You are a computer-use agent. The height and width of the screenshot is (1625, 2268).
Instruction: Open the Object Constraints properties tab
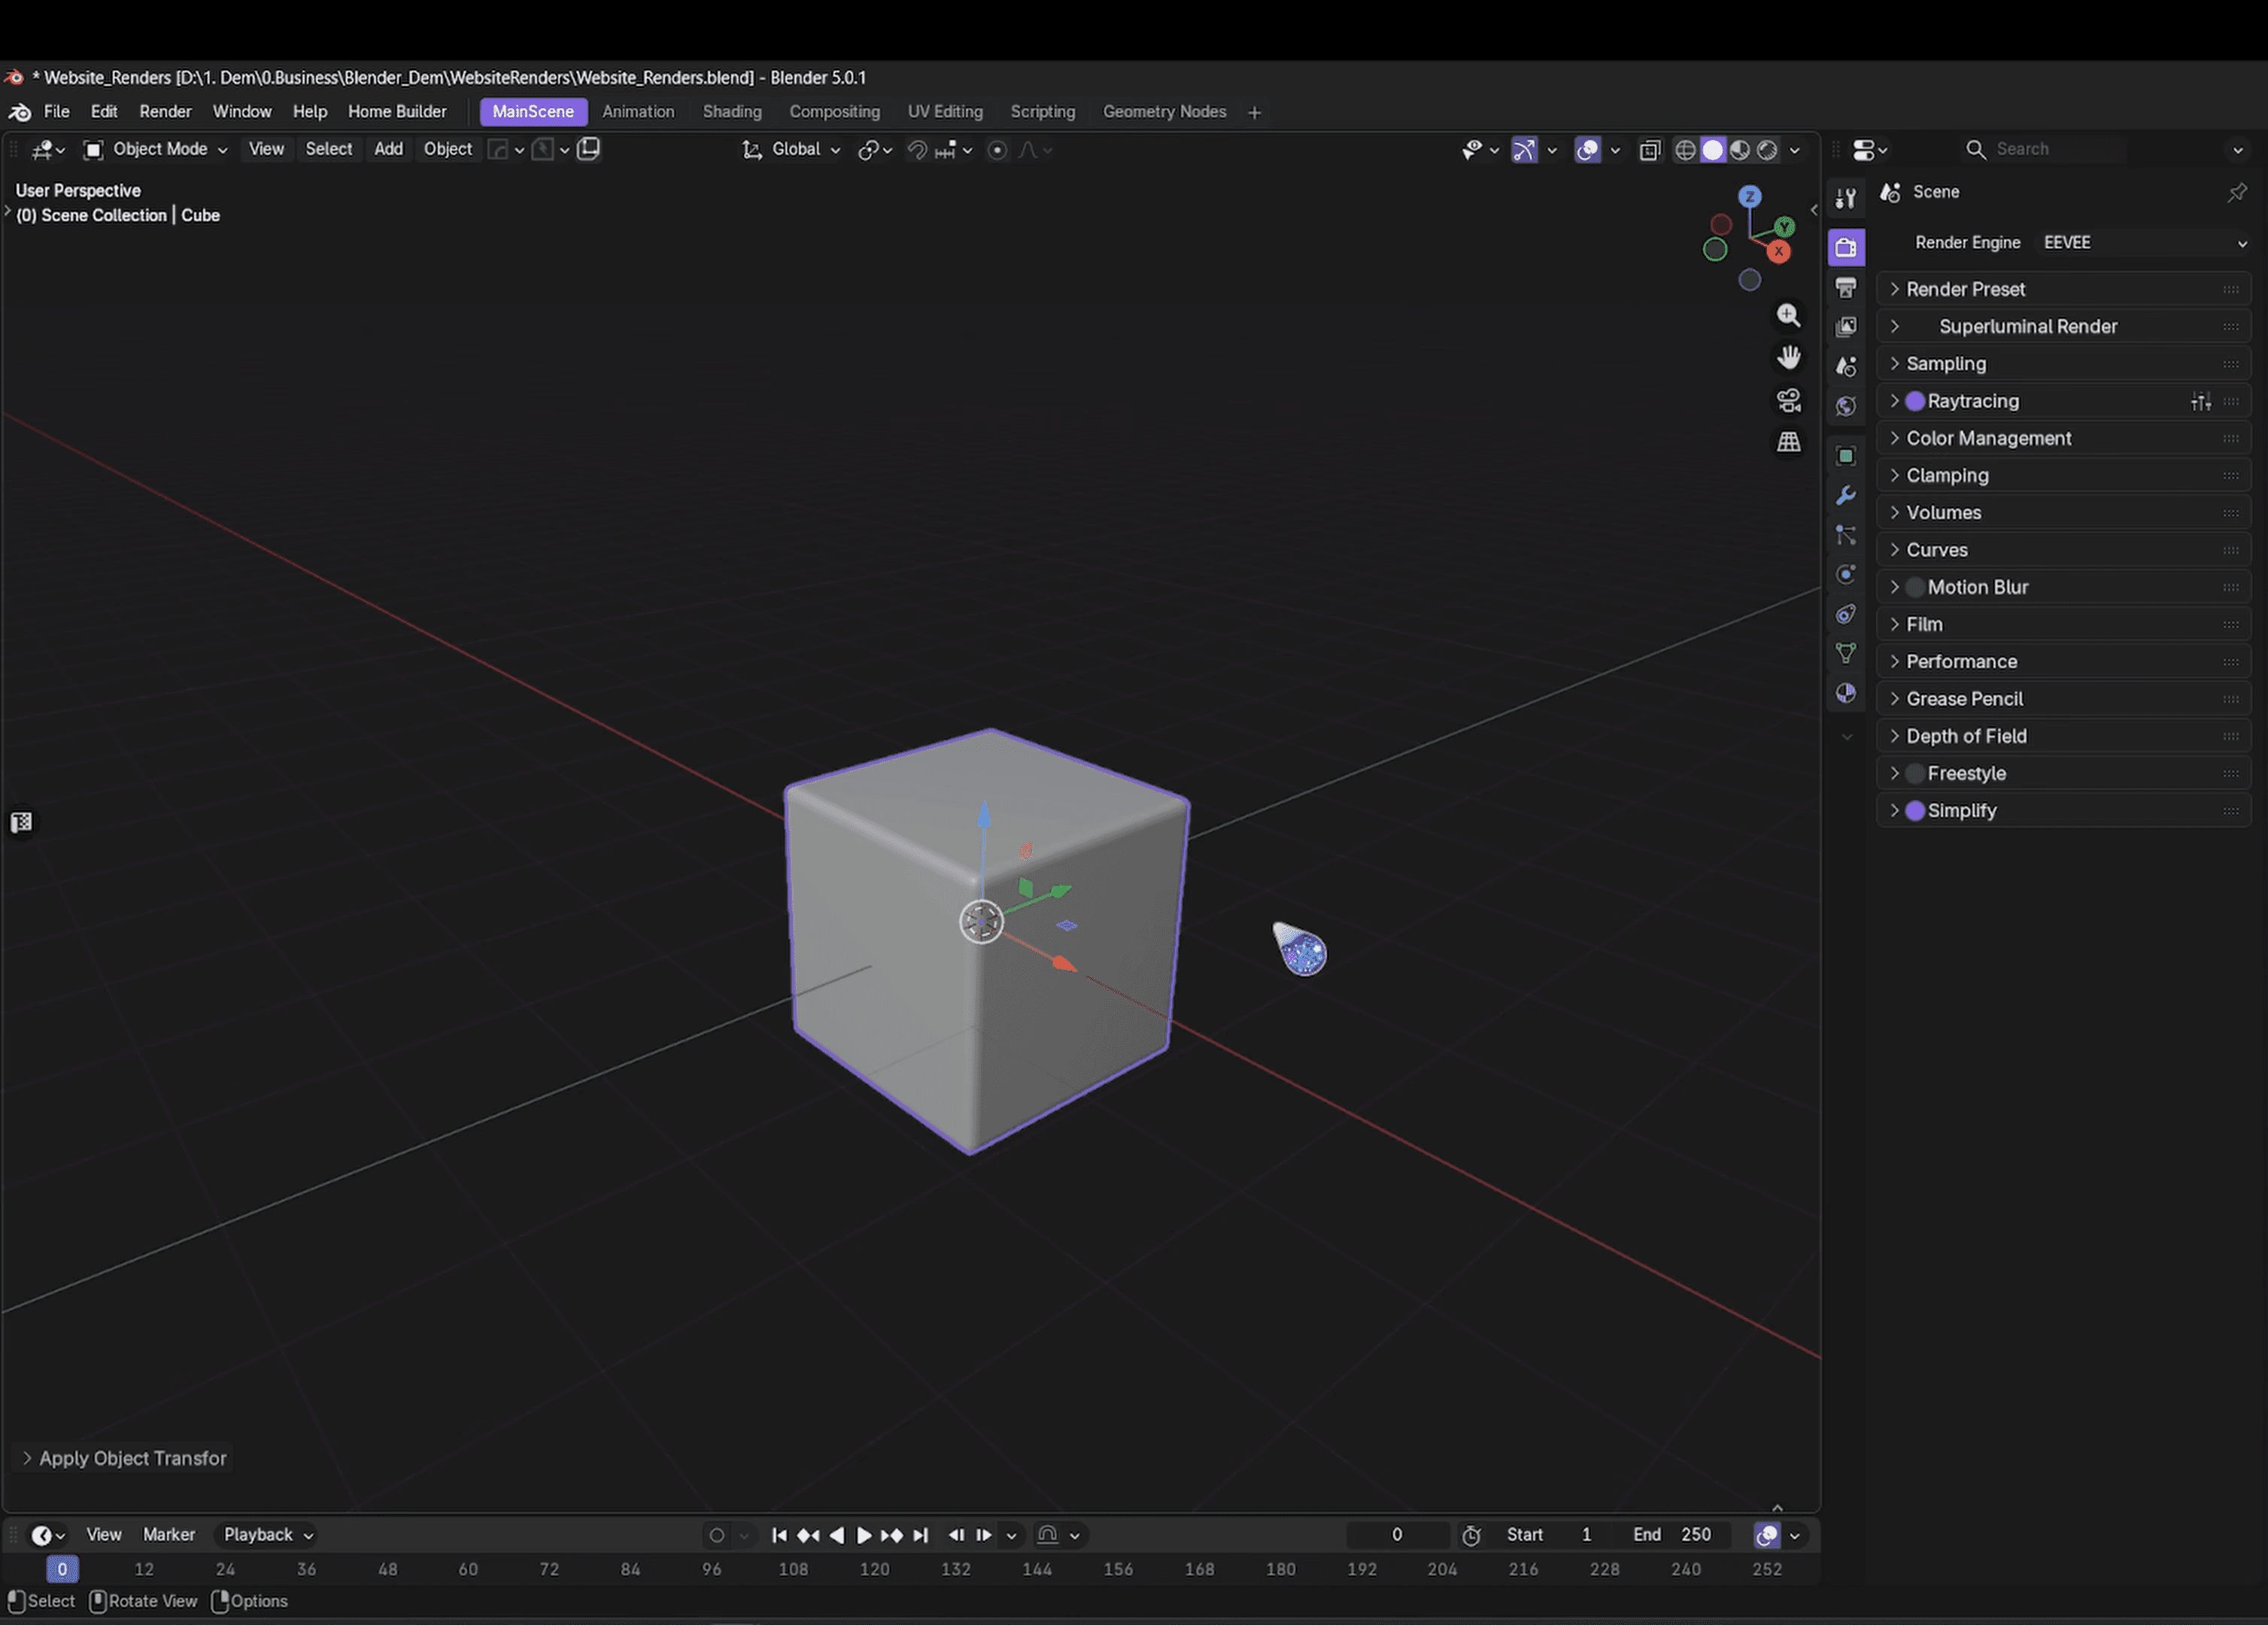(x=1846, y=614)
